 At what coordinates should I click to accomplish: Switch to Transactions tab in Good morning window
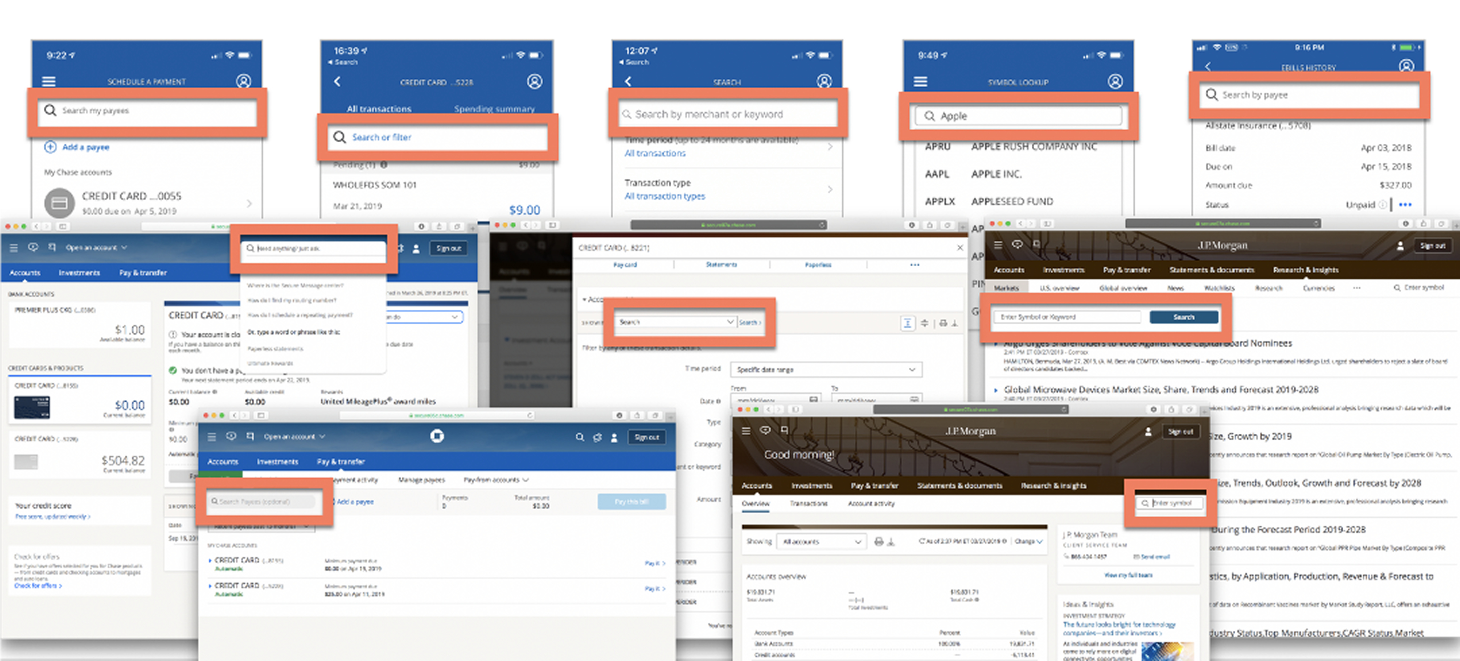[808, 503]
